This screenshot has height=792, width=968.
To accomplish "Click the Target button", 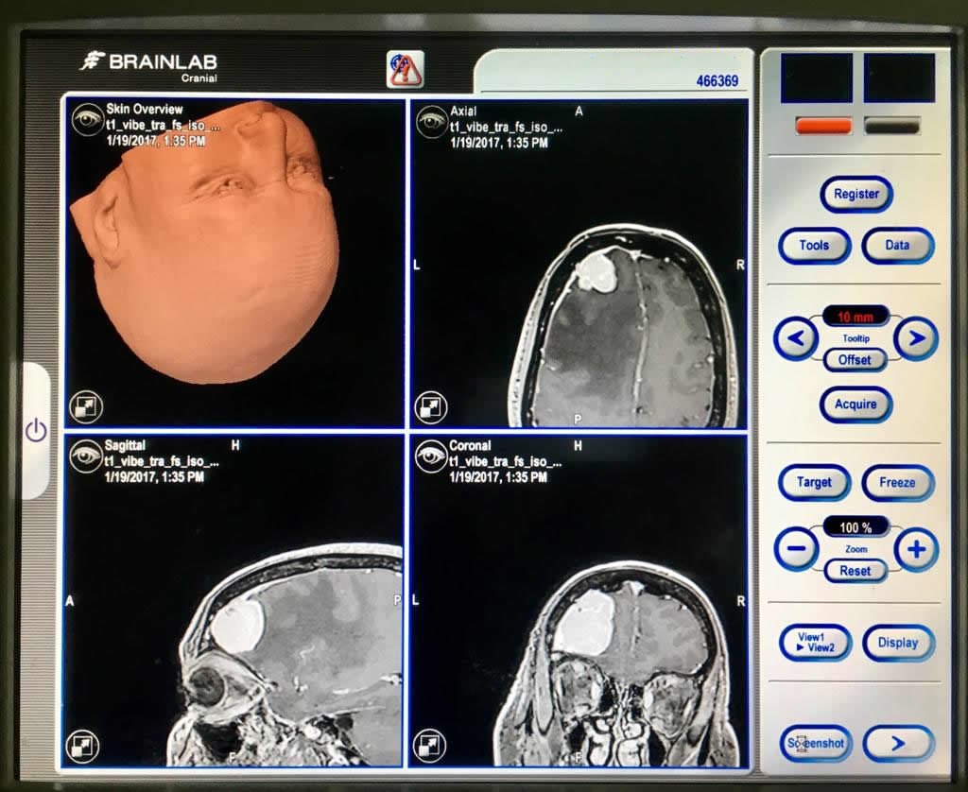I will tap(814, 482).
